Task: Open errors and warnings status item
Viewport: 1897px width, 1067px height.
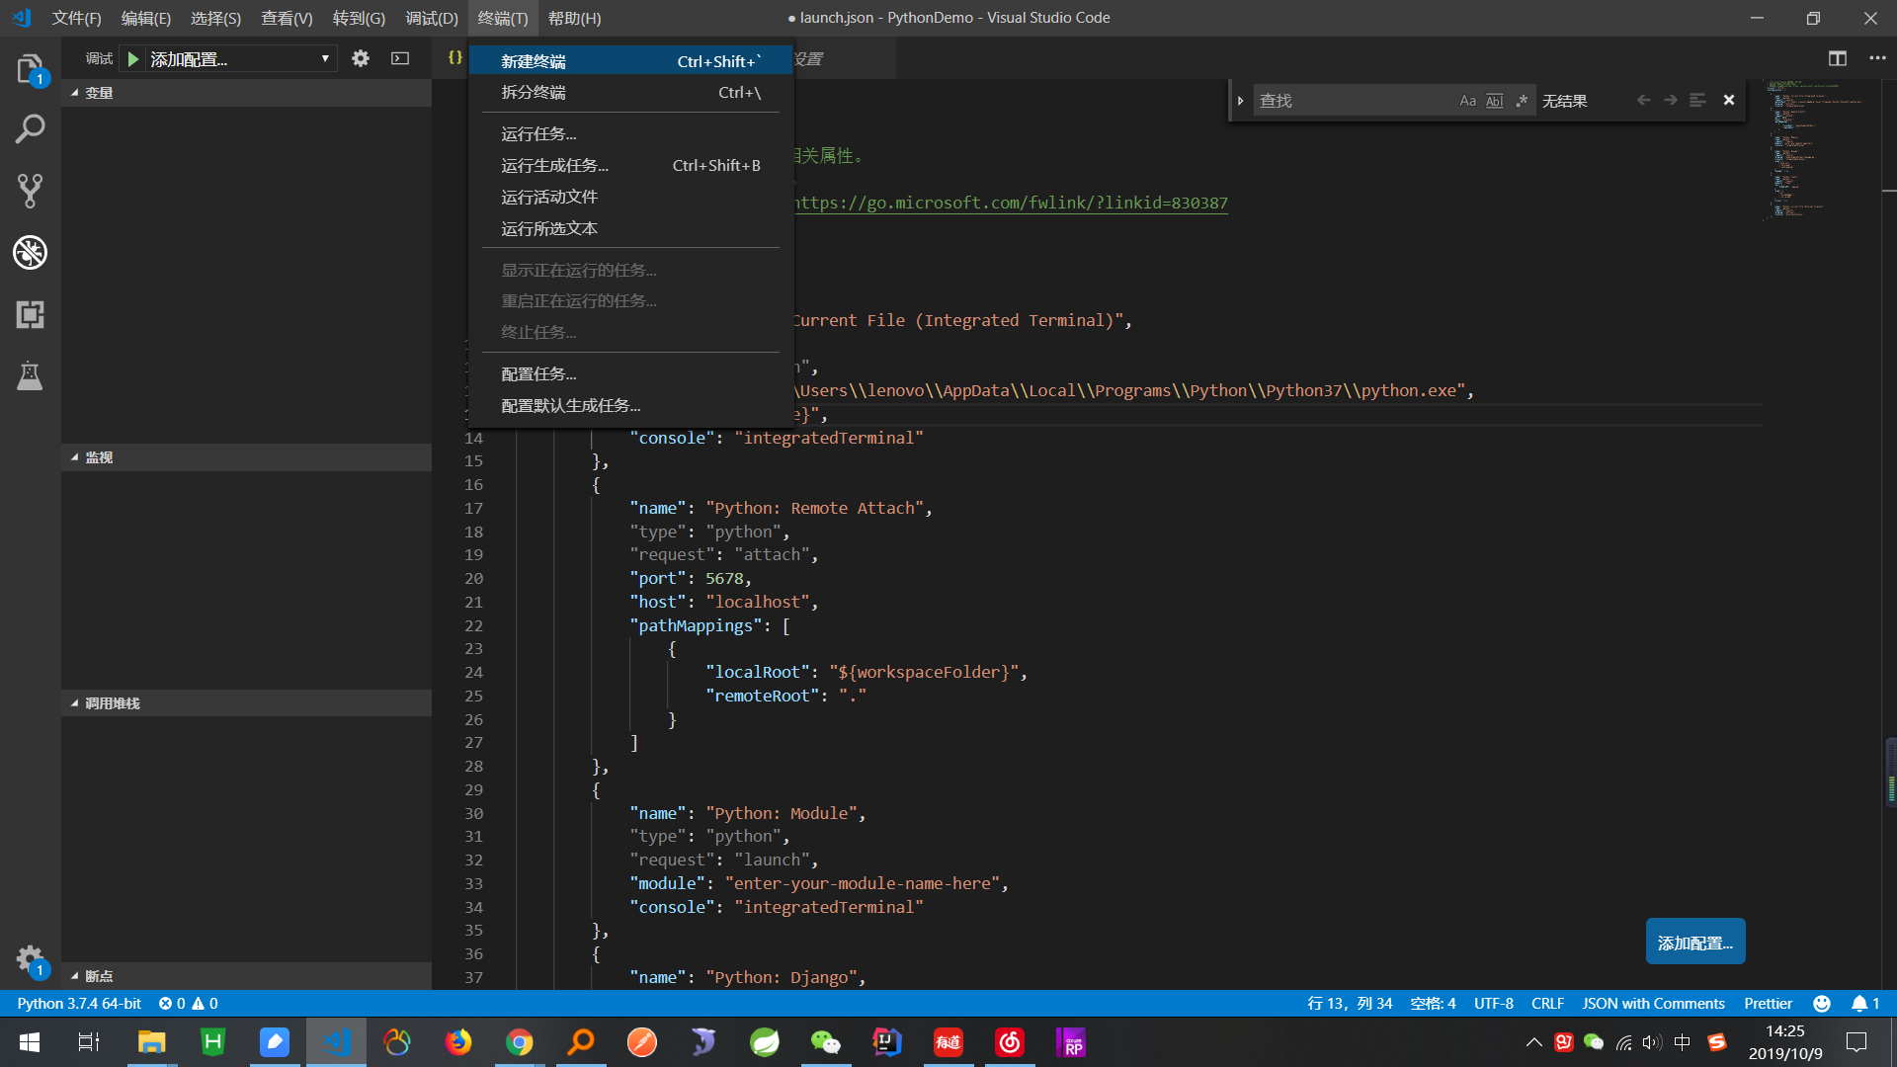Action: point(188,1003)
